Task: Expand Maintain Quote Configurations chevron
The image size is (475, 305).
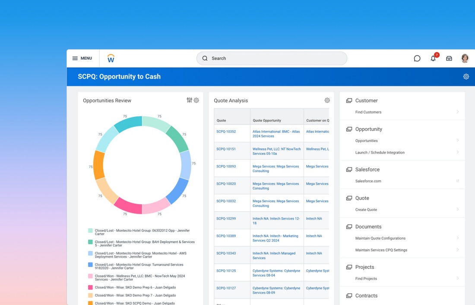Action: click(458, 238)
